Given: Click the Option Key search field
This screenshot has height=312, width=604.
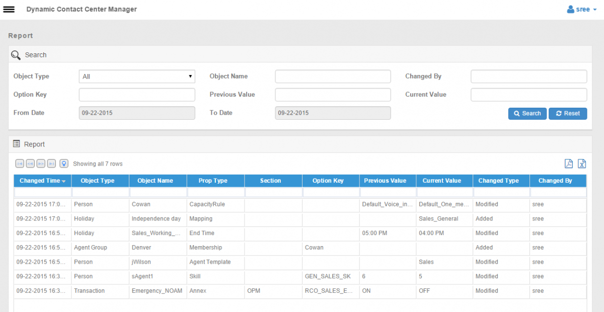Looking at the screenshot, I should tap(136, 94).
